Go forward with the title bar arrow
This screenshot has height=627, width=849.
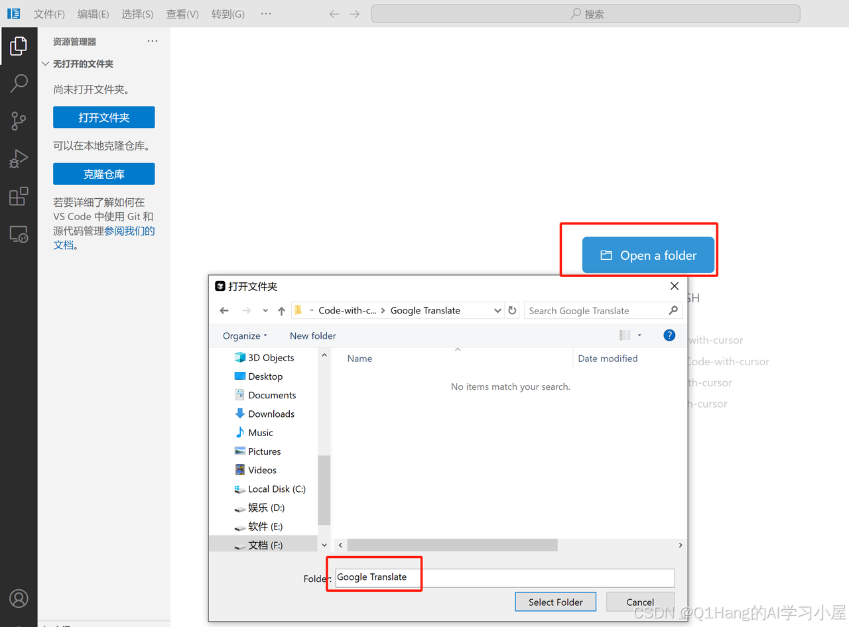[355, 14]
